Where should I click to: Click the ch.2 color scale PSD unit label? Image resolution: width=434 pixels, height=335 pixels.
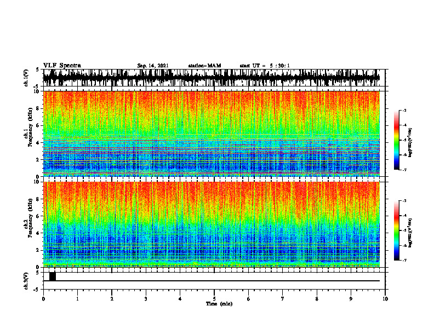coord(410,233)
